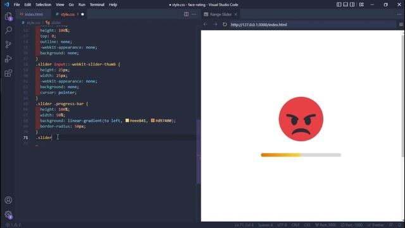
Task: Click the 'outline: none;' code line
Action: tap(56, 42)
